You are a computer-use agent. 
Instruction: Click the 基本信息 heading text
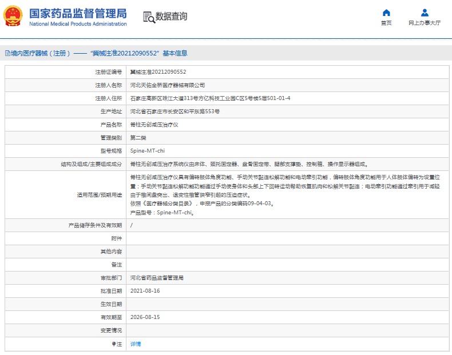175,53
